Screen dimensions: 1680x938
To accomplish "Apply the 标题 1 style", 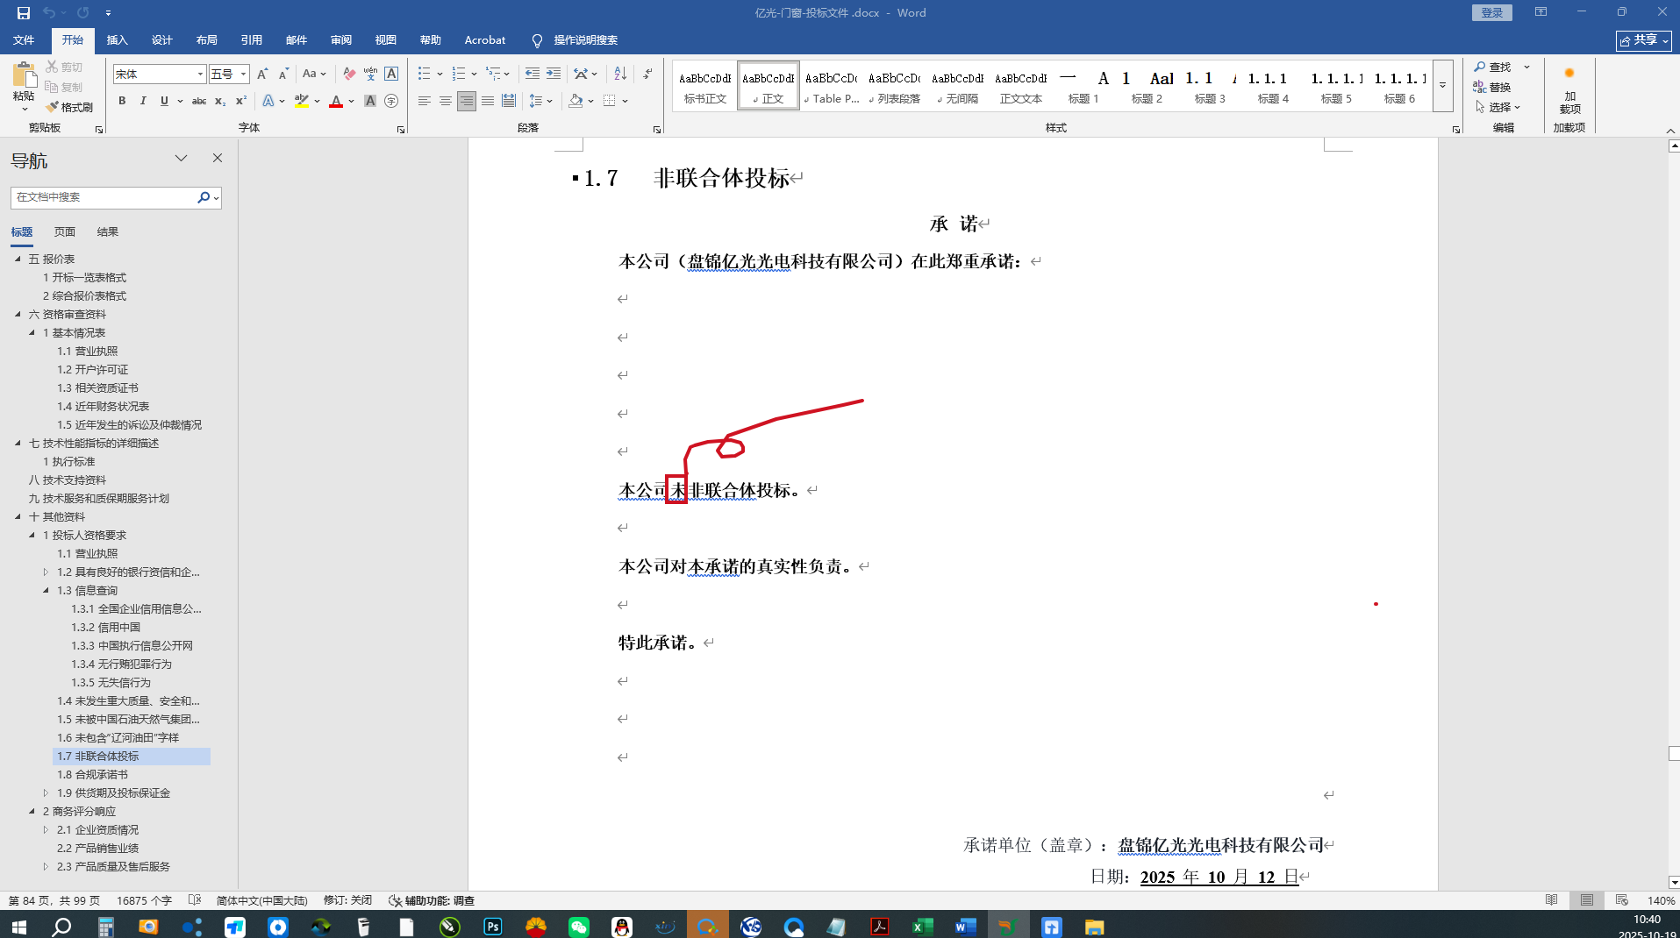I will pyautogui.click(x=1083, y=86).
